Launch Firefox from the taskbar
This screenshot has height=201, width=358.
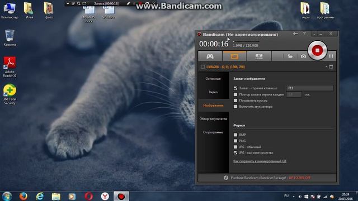coord(23,196)
